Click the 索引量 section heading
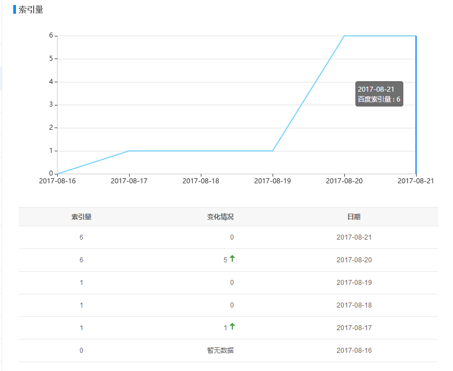453x371 pixels. 31,9
